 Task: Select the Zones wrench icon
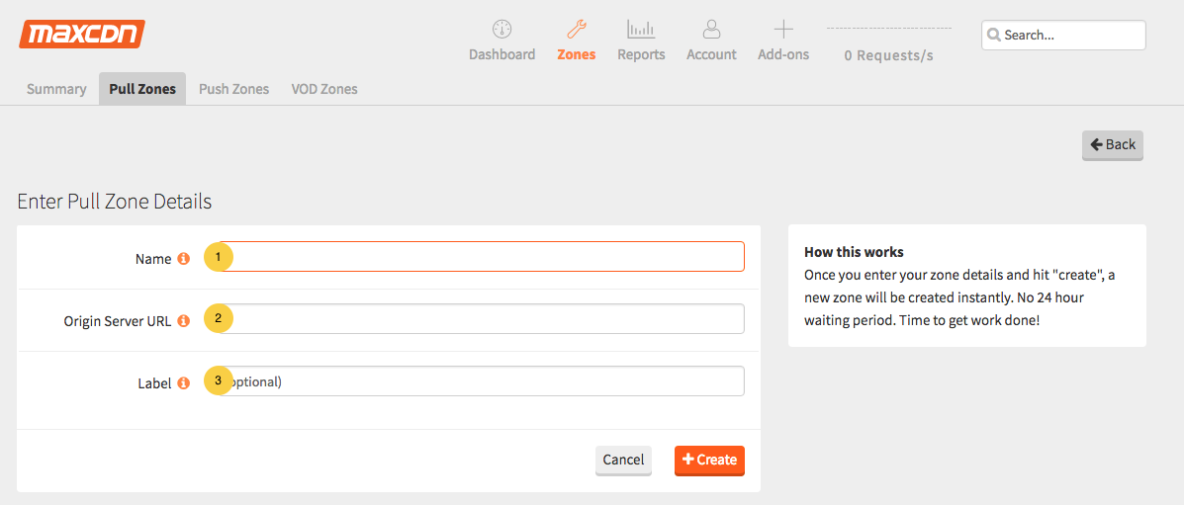pos(576,30)
